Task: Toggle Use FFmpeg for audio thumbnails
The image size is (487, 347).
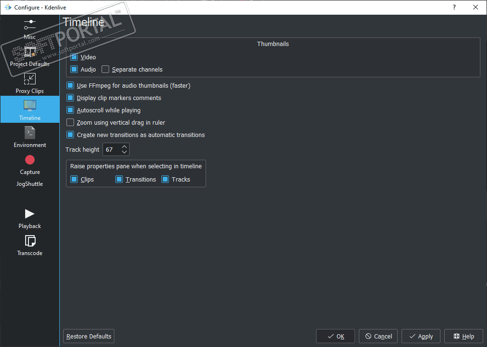Action: pos(70,85)
